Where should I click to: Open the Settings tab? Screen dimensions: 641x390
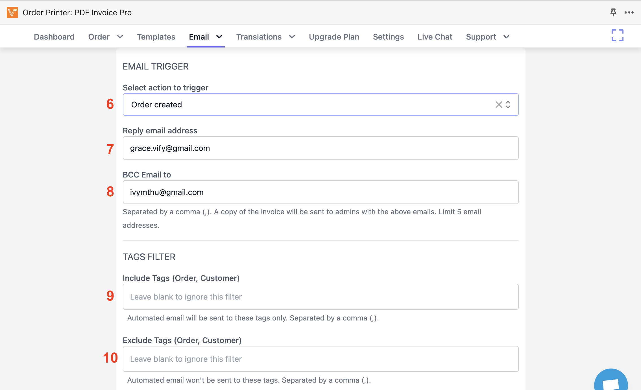388,37
